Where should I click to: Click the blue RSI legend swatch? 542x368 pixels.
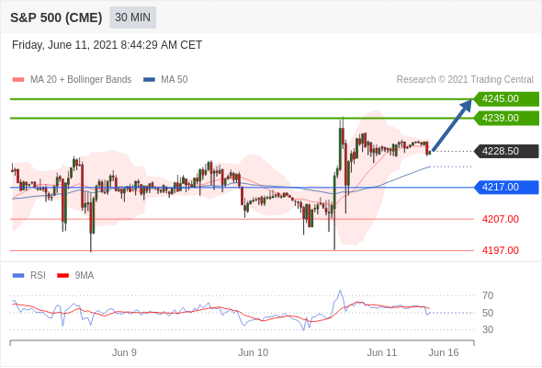tap(18, 276)
